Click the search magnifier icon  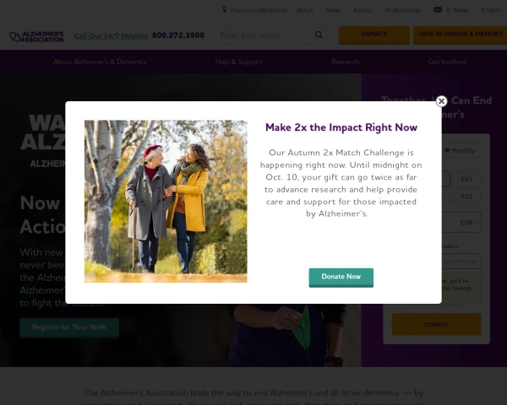point(319,35)
